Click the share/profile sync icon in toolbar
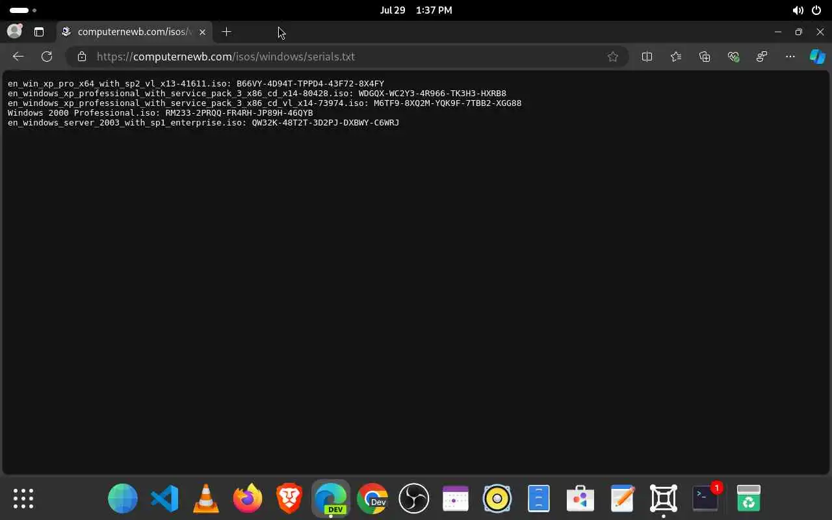Screen dimensions: 832x520 (762, 57)
